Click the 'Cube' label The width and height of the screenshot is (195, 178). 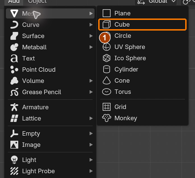pos(122,24)
